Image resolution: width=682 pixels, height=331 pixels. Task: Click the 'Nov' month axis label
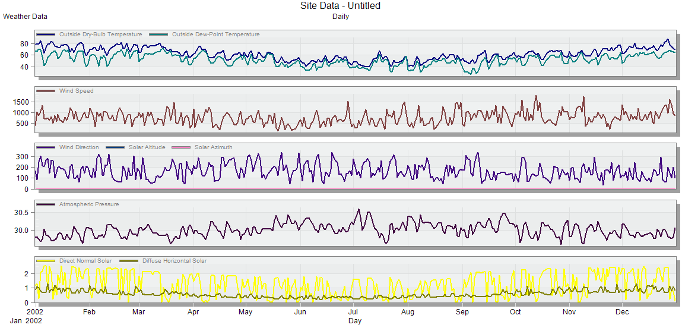(569, 312)
